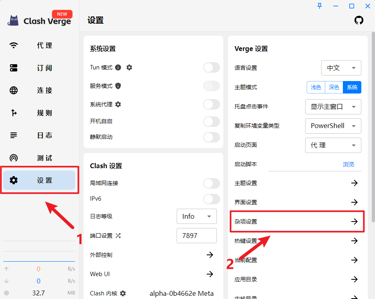
Task: Click the memory usage chip icon
Action: pos(6,293)
